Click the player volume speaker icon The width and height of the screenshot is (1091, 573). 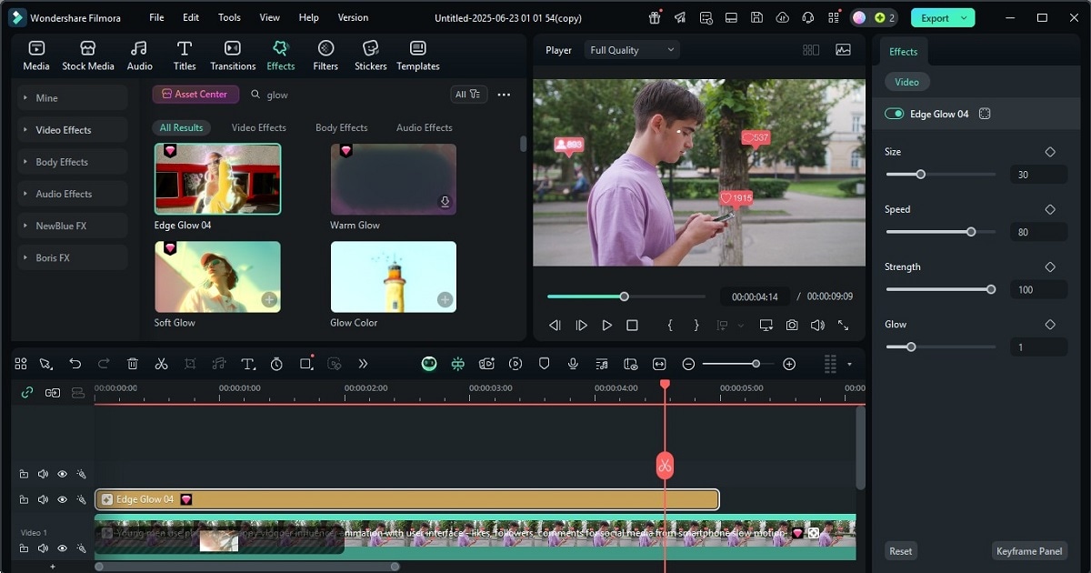pos(817,325)
